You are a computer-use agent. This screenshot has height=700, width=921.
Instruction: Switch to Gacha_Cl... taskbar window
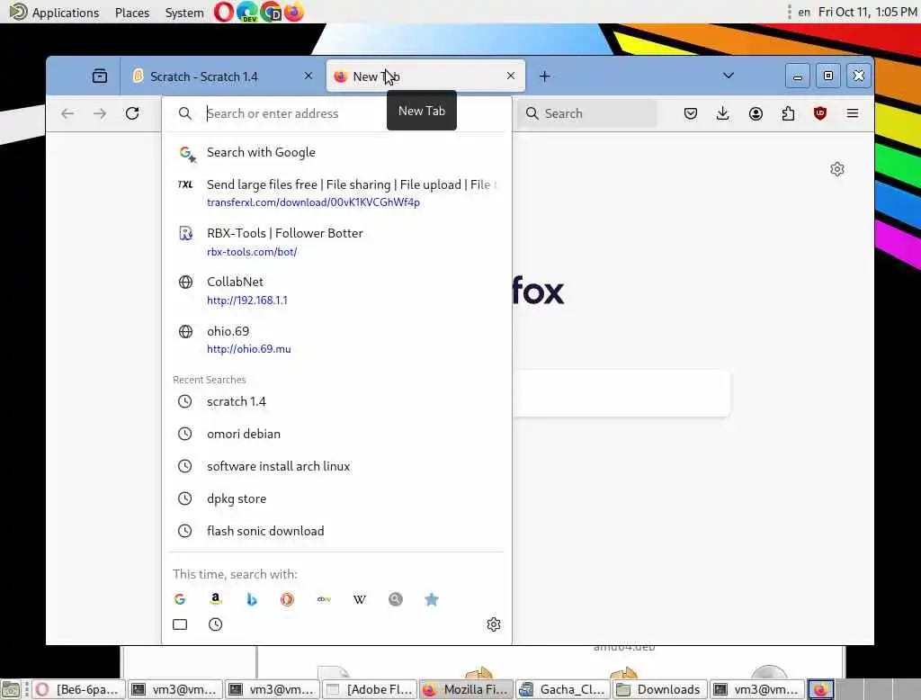tap(563, 689)
